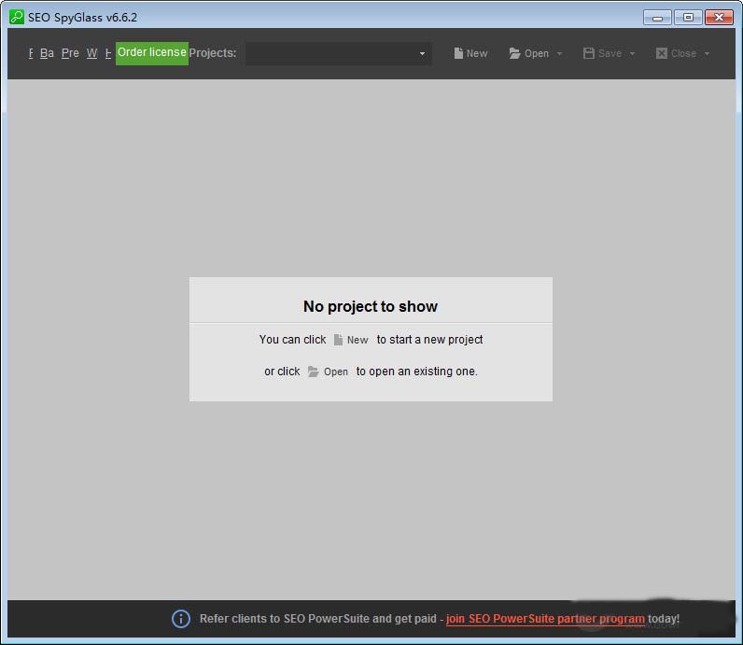Click New in the 'No project' panel
The height and width of the screenshot is (645, 743).
coord(351,340)
